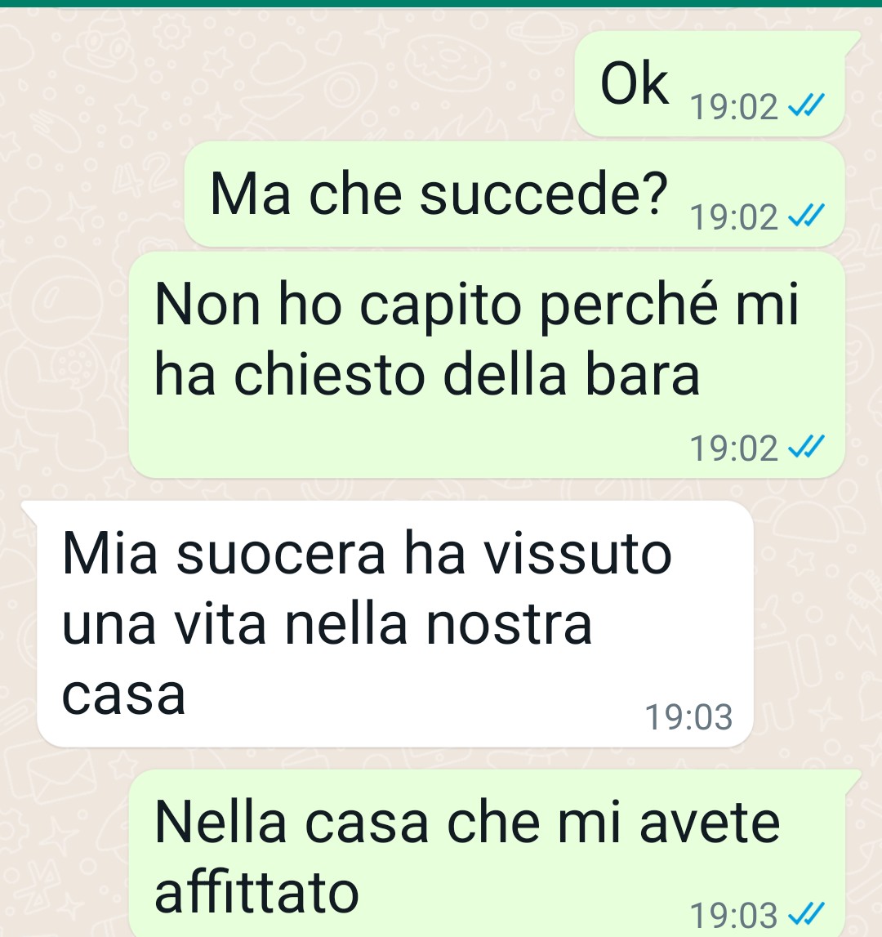The image size is (882, 937).
Task: Tap blue ticks on the "della bara" message
Action: pos(806,446)
